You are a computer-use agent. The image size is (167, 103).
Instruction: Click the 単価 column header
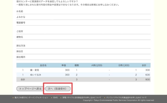tap(64, 65)
